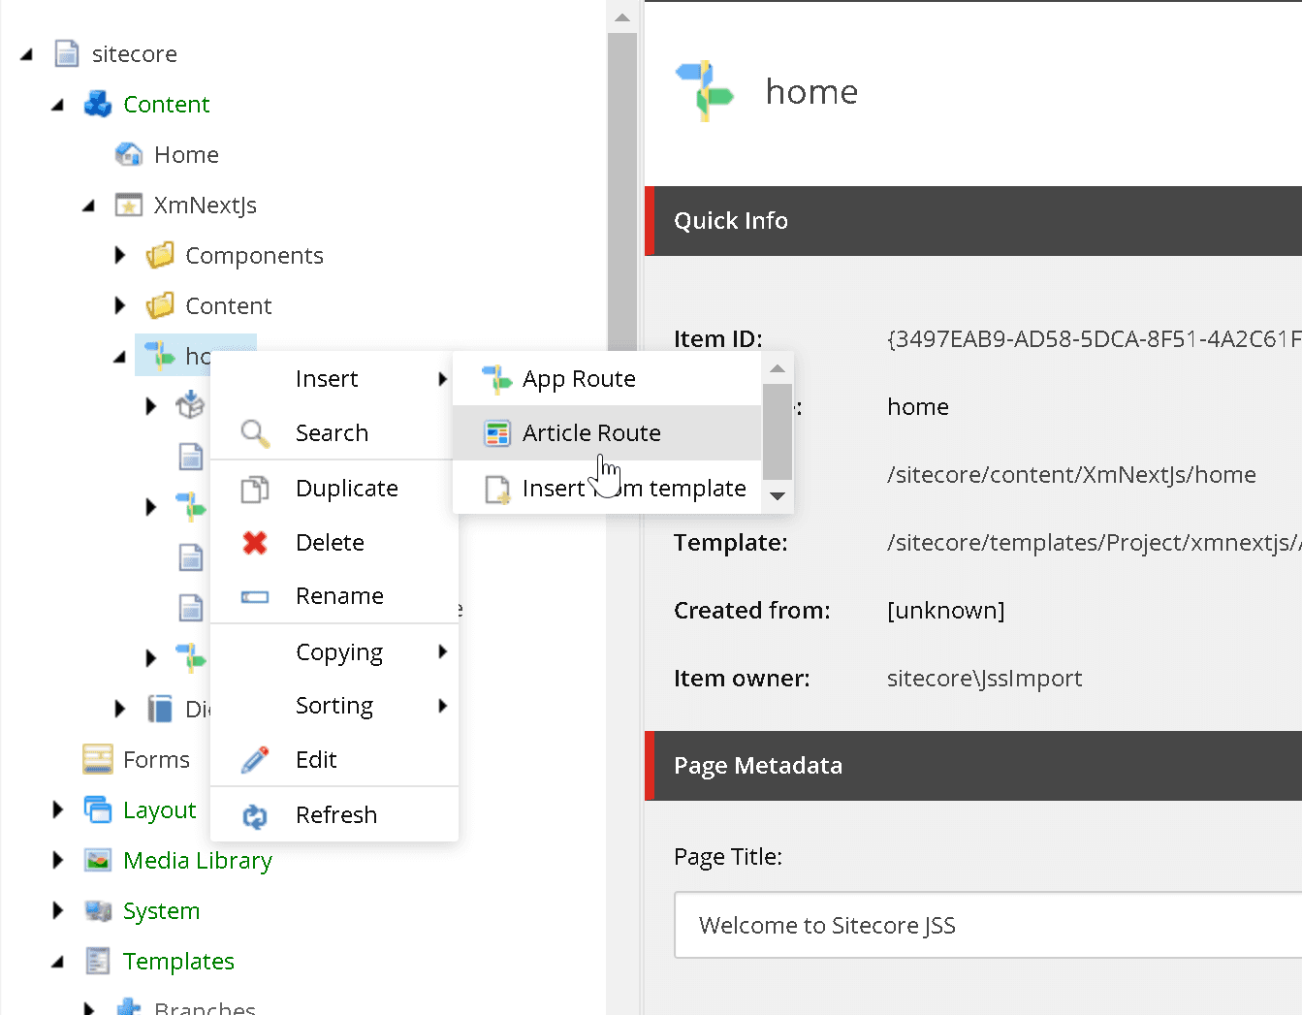Click the Duplicate pages icon

point(255,489)
